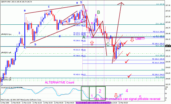Click the blue wave label 'd'
171x104 pixels.
point(60,36)
